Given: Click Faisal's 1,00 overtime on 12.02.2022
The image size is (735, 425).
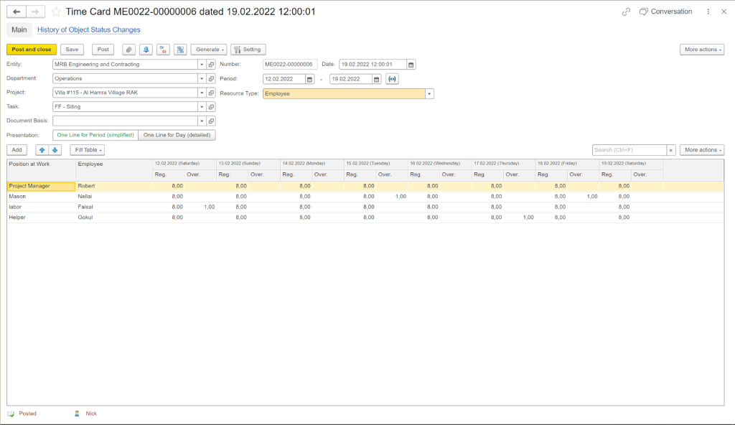Looking at the screenshot, I should pos(201,207).
